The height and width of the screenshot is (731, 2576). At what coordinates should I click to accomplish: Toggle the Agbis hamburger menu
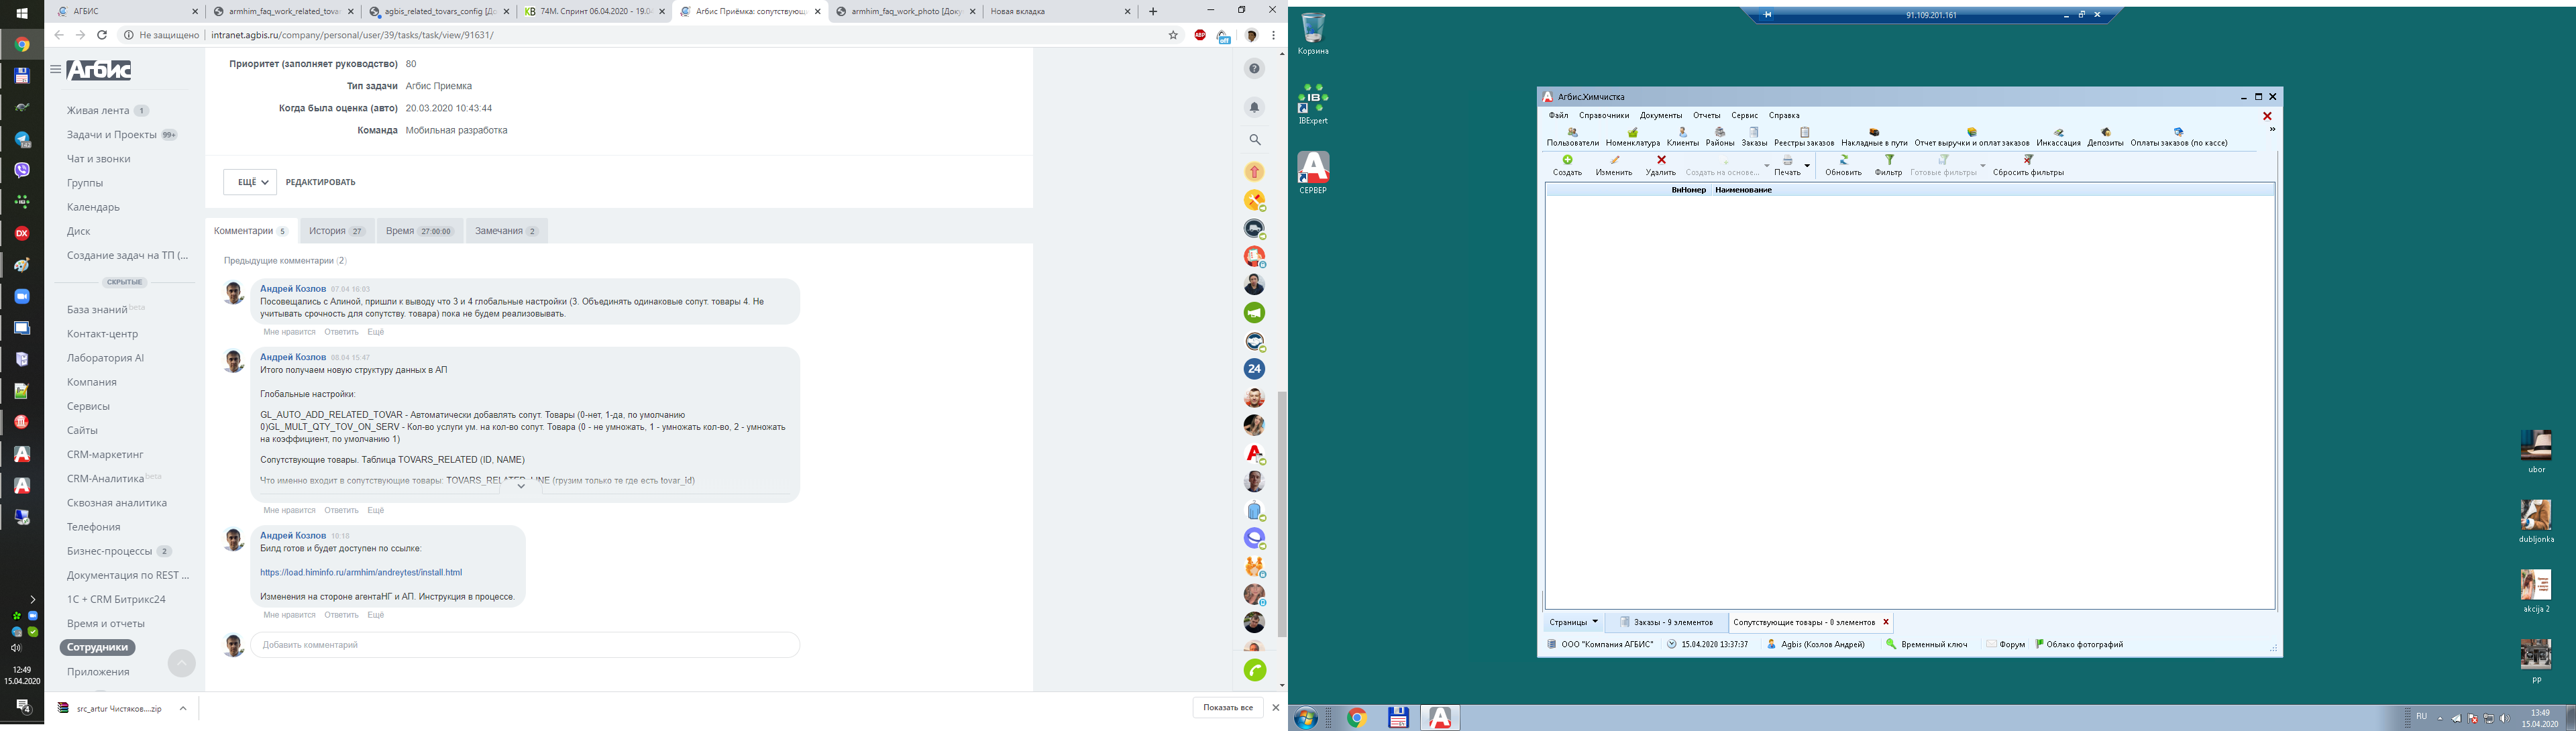point(56,69)
